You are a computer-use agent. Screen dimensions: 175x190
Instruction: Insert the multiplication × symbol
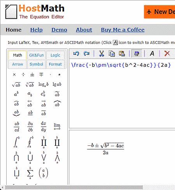coord(14,74)
